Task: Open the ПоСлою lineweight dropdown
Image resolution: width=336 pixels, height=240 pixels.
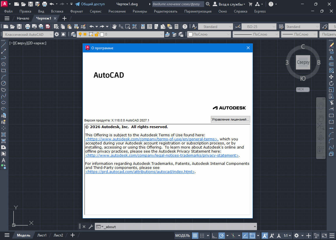Action: coord(299,34)
